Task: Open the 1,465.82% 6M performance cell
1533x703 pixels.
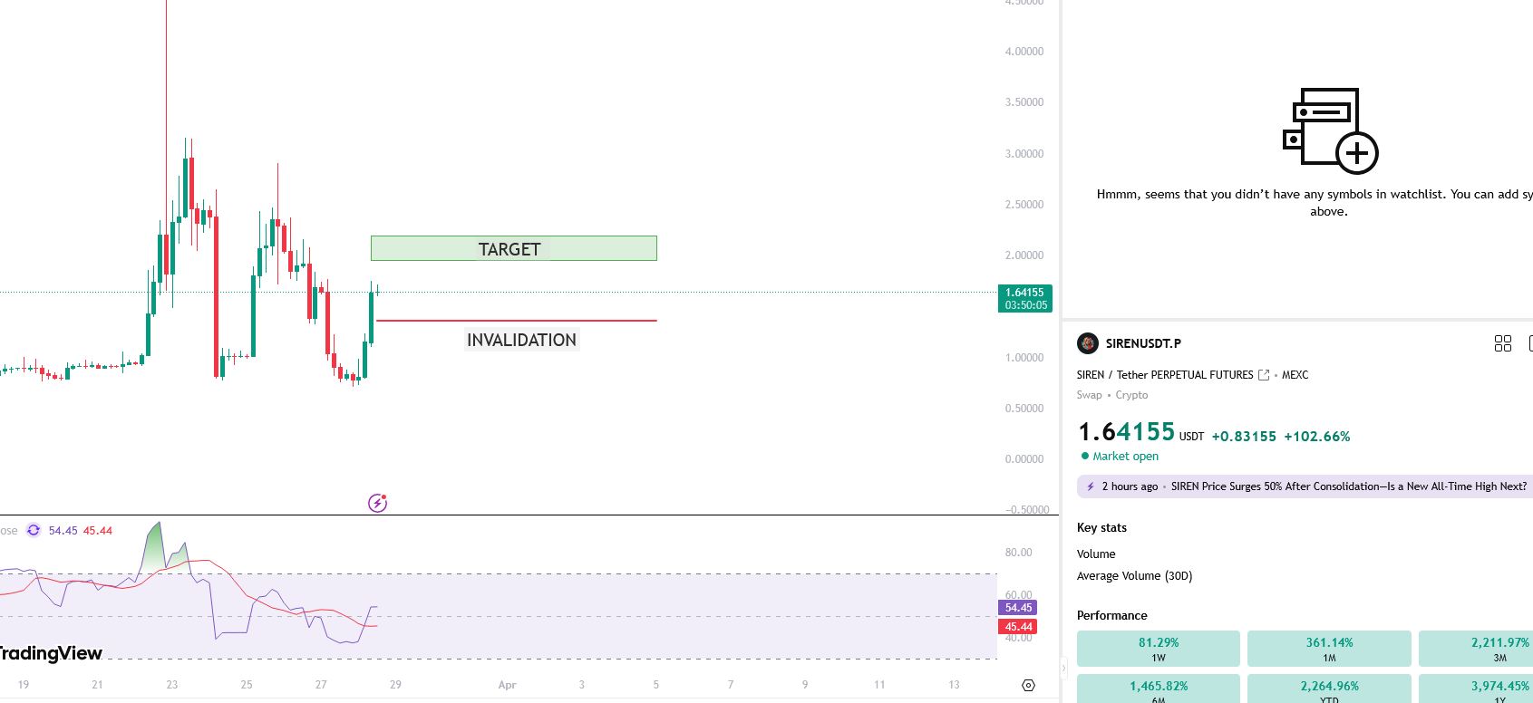Action: tap(1159, 689)
